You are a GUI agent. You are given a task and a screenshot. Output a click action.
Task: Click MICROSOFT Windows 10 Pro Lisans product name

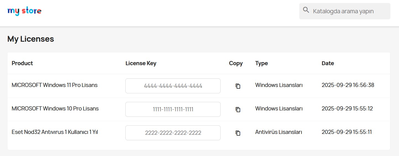(x=55, y=109)
